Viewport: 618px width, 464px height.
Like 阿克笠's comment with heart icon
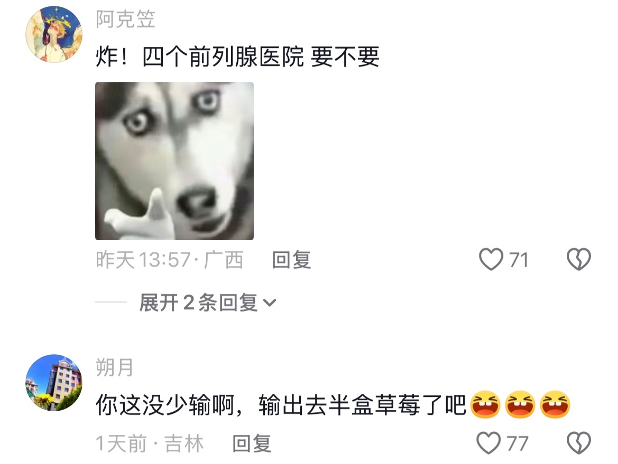coord(491,259)
